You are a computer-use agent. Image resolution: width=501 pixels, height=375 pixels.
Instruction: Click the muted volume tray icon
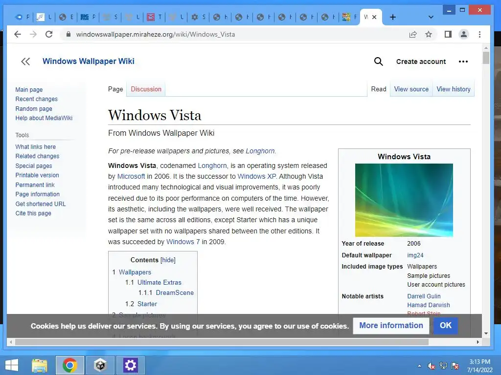click(431, 366)
